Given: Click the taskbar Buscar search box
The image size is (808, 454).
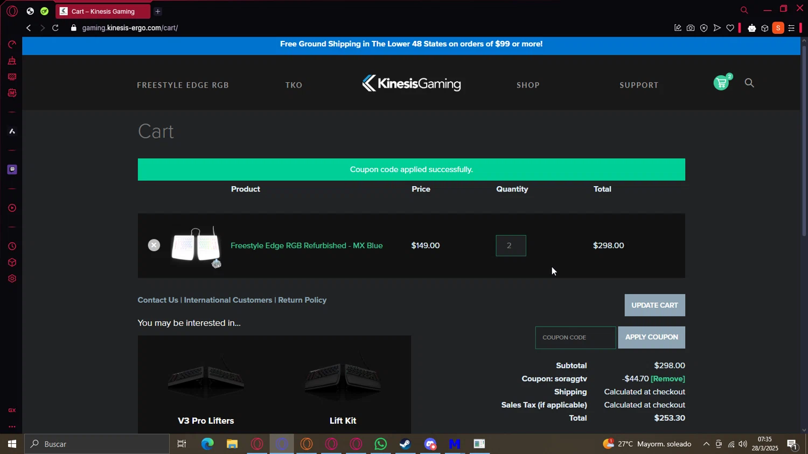Looking at the screenshot, I should 97,444.
